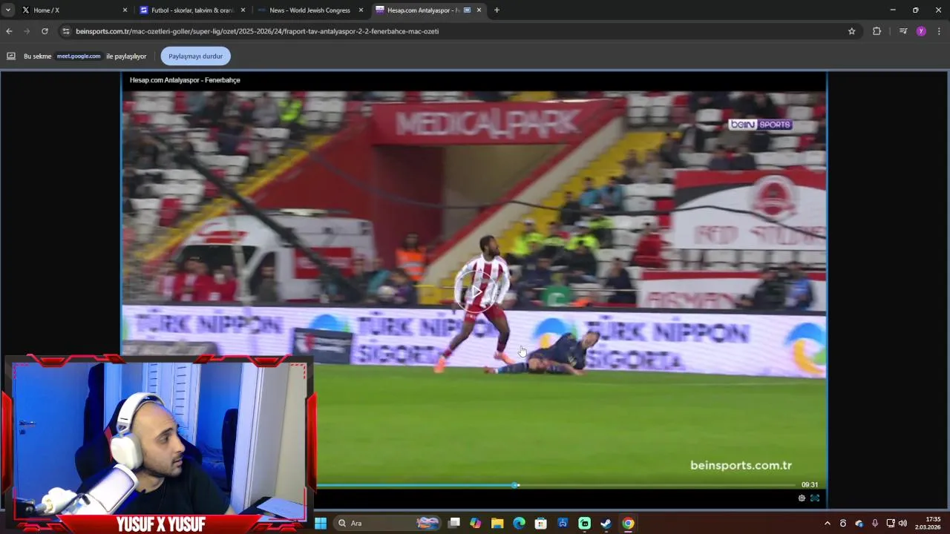Click the tab sharing indicator on Hesap.com tab
This screenshot has height=534, width=950.
coord(467,10)
